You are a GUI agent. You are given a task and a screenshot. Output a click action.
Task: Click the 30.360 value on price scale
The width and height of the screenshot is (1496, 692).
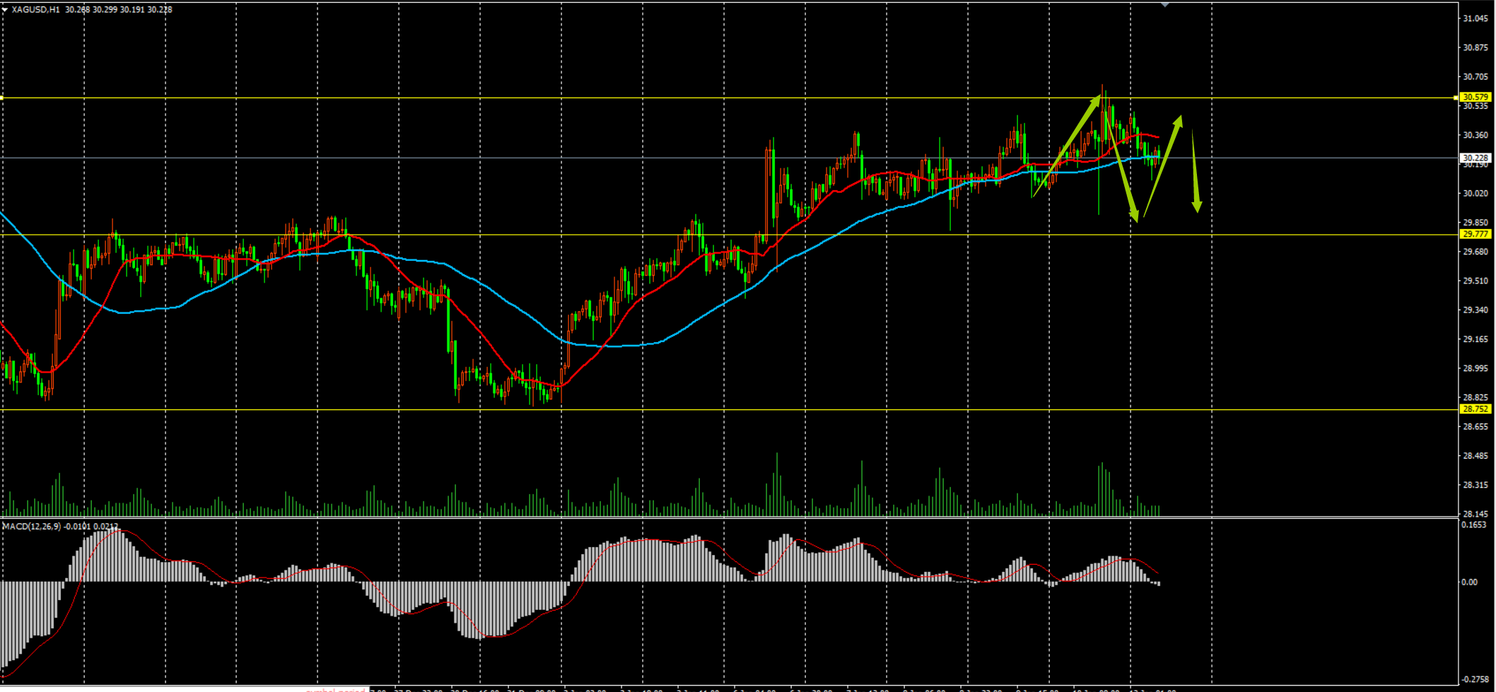click(x=1475, y=135)
